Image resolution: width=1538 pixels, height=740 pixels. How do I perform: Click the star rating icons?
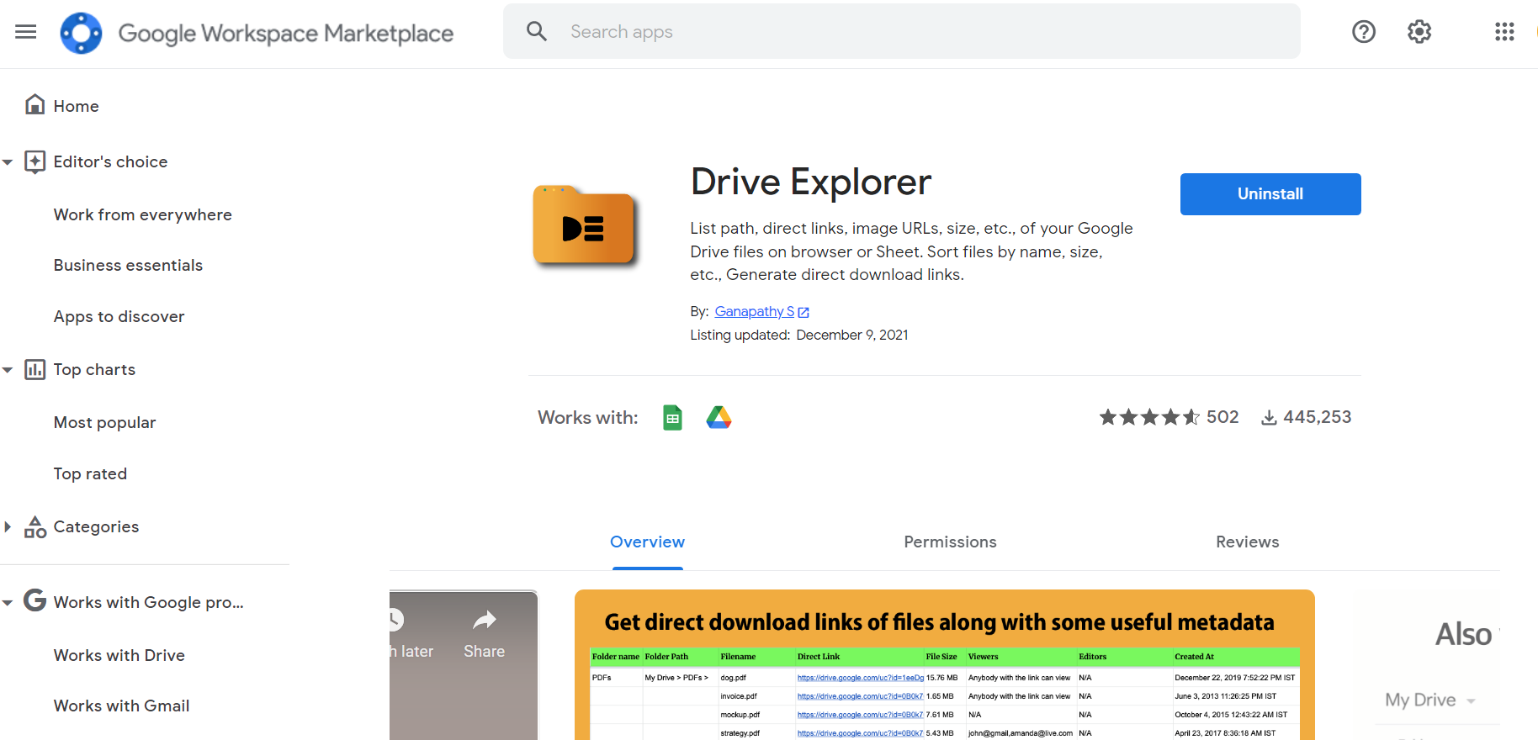coord(1150,417)
